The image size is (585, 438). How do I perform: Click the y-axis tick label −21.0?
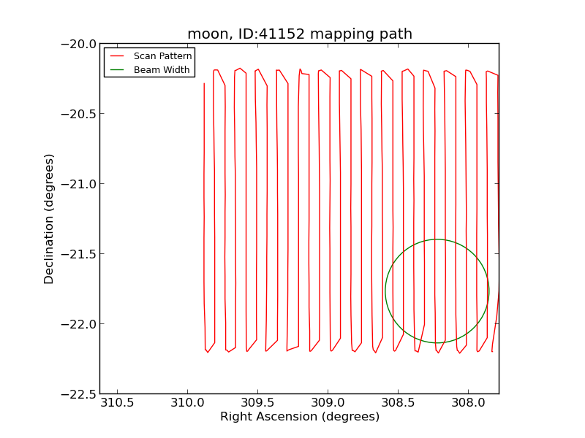click(78, 184)
